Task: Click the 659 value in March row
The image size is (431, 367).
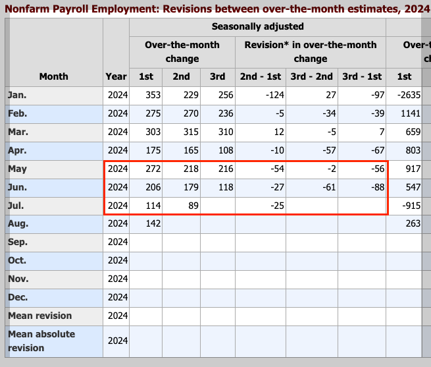Action: 413,132
